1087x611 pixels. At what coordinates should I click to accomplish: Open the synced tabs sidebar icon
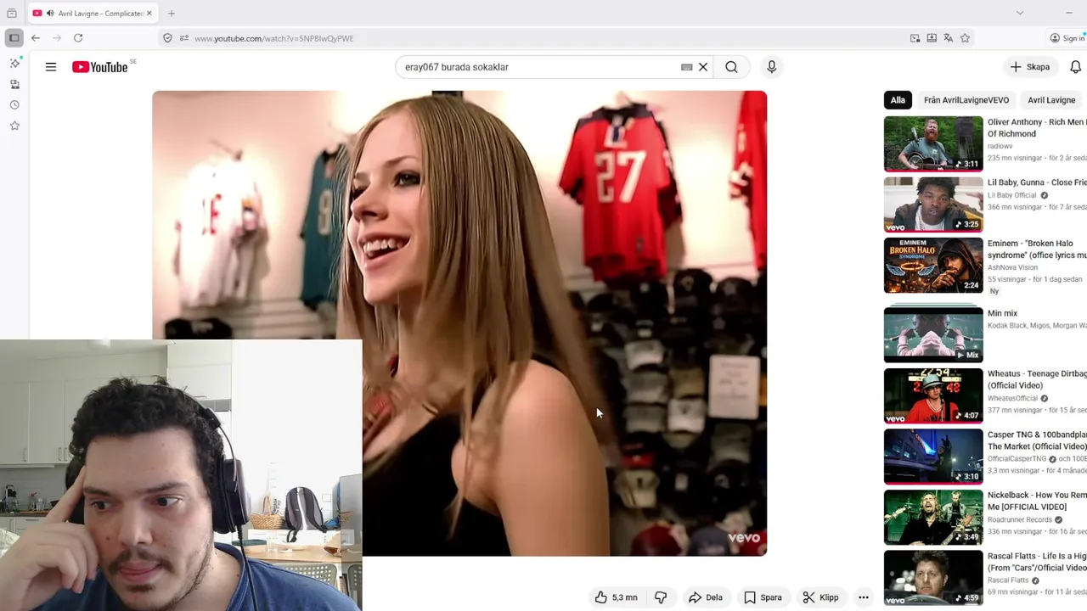tap(14, 84)
